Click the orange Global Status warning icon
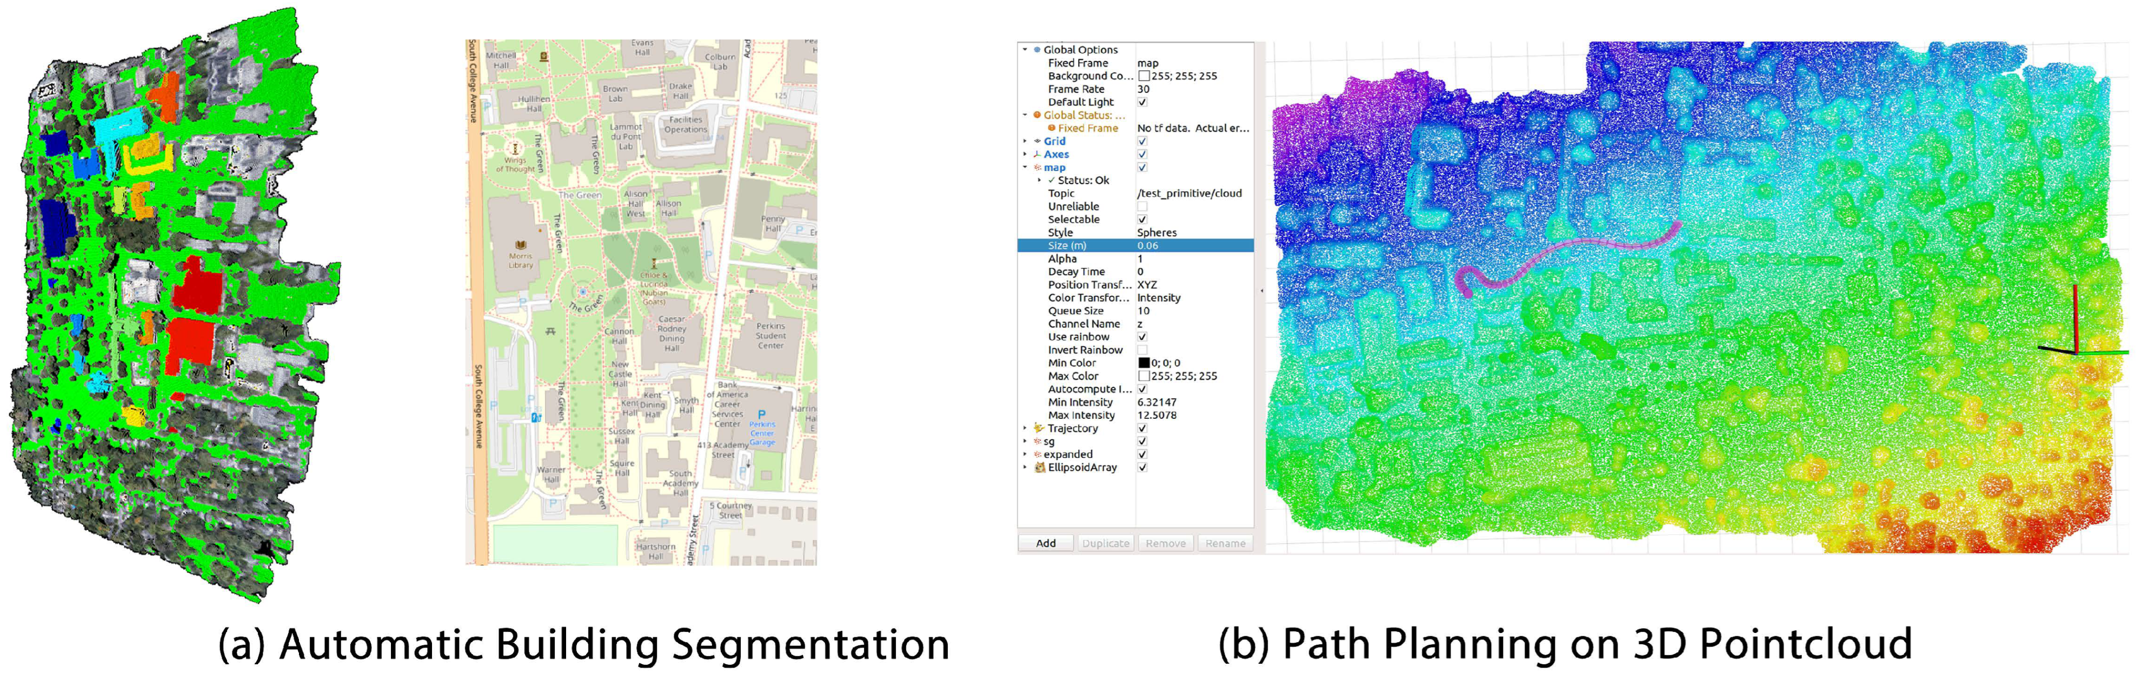The width and height of the screenshot is (2141, 674). [x=1038, y=116]
